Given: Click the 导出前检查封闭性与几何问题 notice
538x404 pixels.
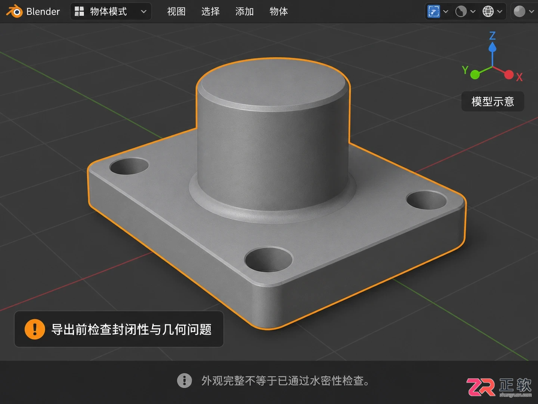Looking at the screenshot, I should [x=119, y=329].
